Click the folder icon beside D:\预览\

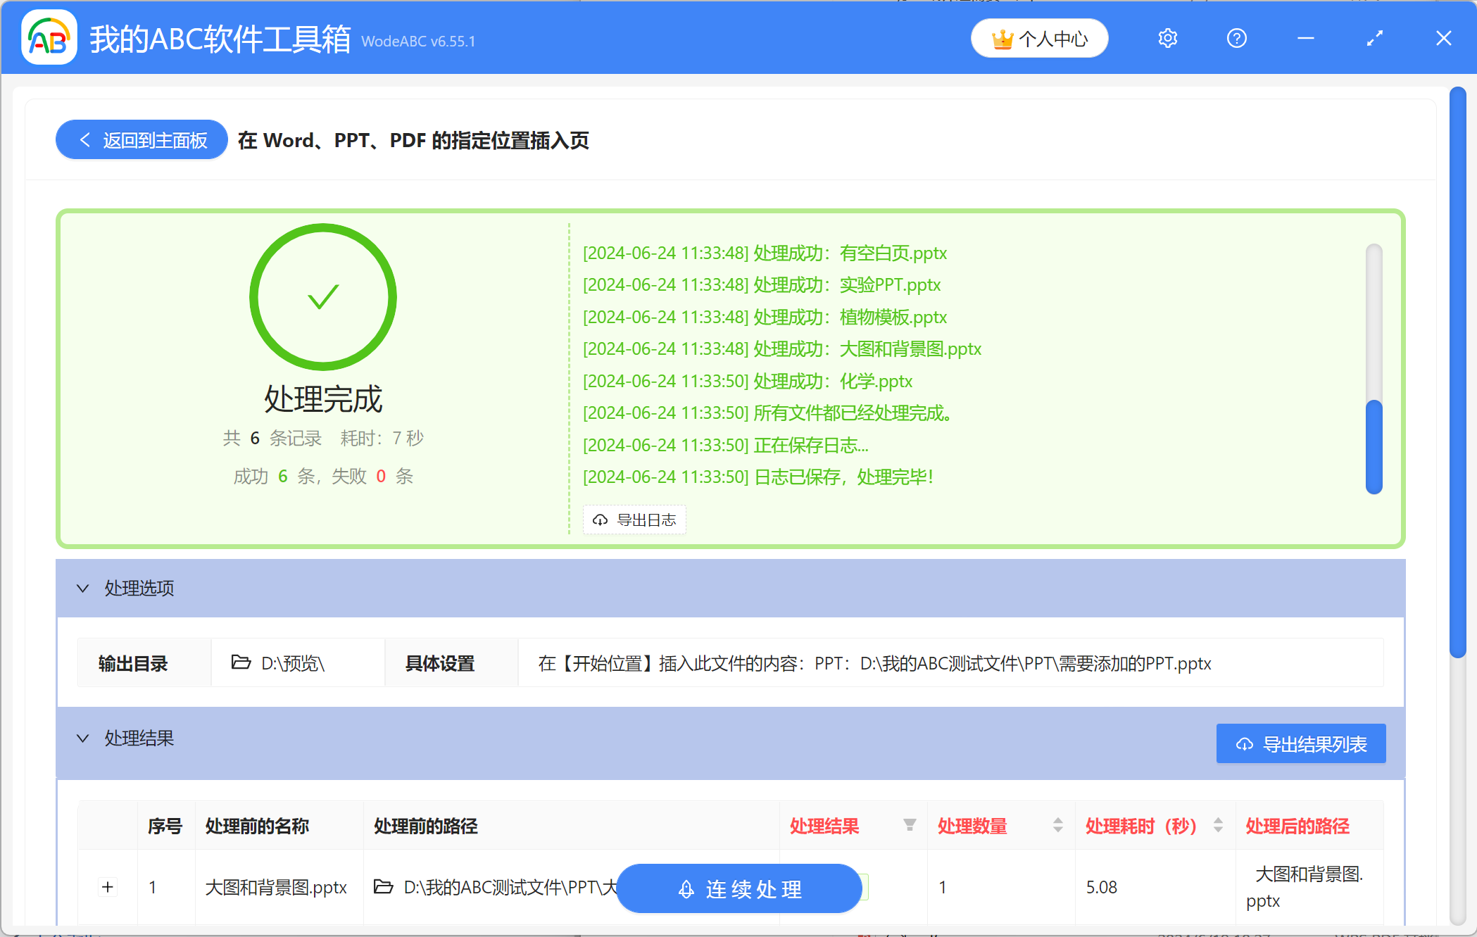tap(240, 662)
